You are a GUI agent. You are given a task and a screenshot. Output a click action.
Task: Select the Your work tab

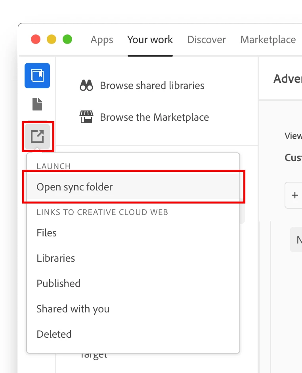[150, 40]
